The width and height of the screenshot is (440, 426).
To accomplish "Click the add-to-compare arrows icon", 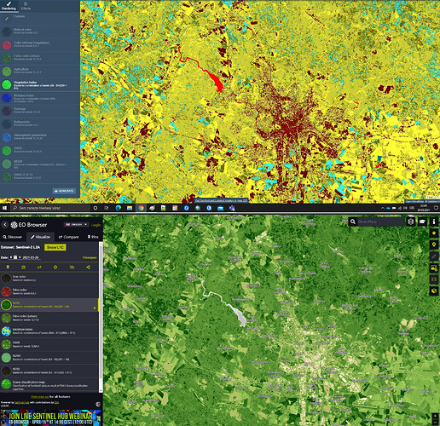I will [39, 268].
